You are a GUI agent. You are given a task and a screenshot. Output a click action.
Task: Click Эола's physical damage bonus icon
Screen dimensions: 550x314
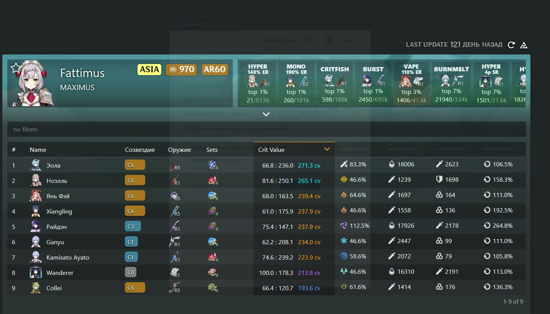(344, 164)
